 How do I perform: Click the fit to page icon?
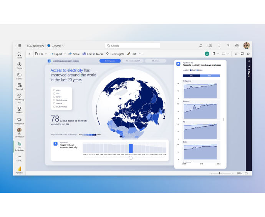coord(246,173)
